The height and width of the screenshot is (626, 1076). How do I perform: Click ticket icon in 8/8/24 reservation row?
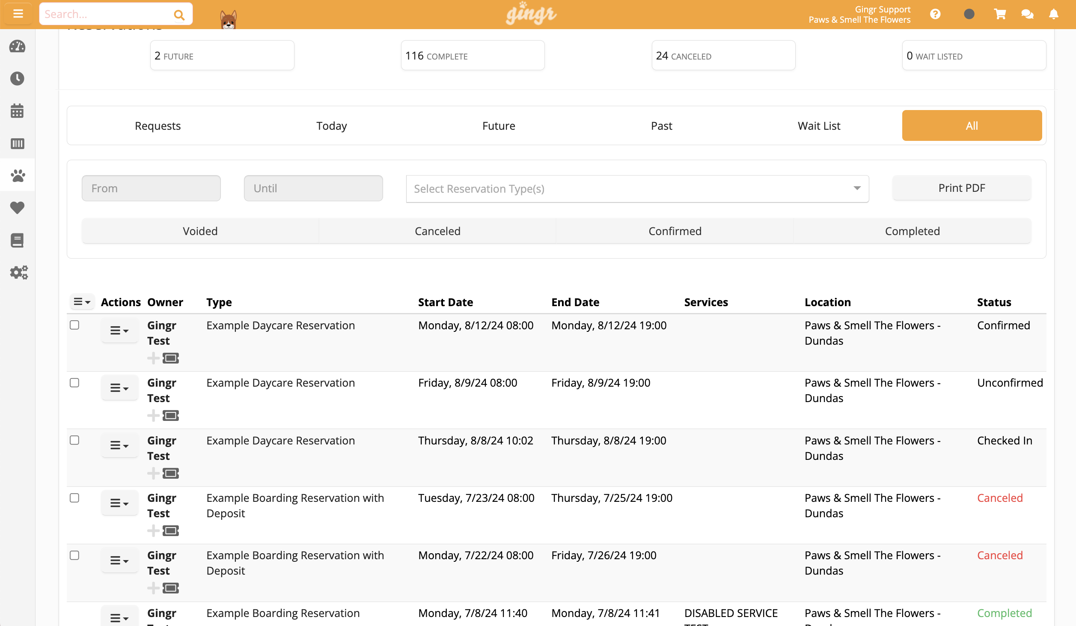(170, 473)
